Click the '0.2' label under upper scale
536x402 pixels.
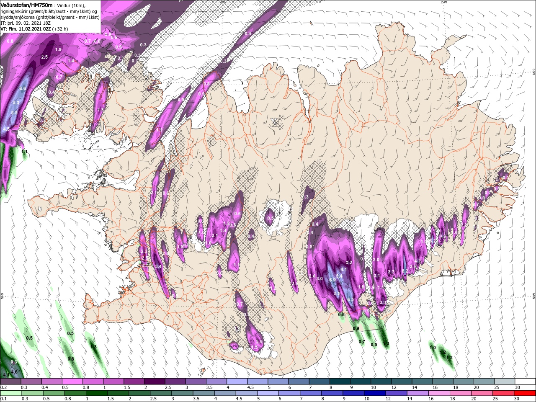point(3,387)
